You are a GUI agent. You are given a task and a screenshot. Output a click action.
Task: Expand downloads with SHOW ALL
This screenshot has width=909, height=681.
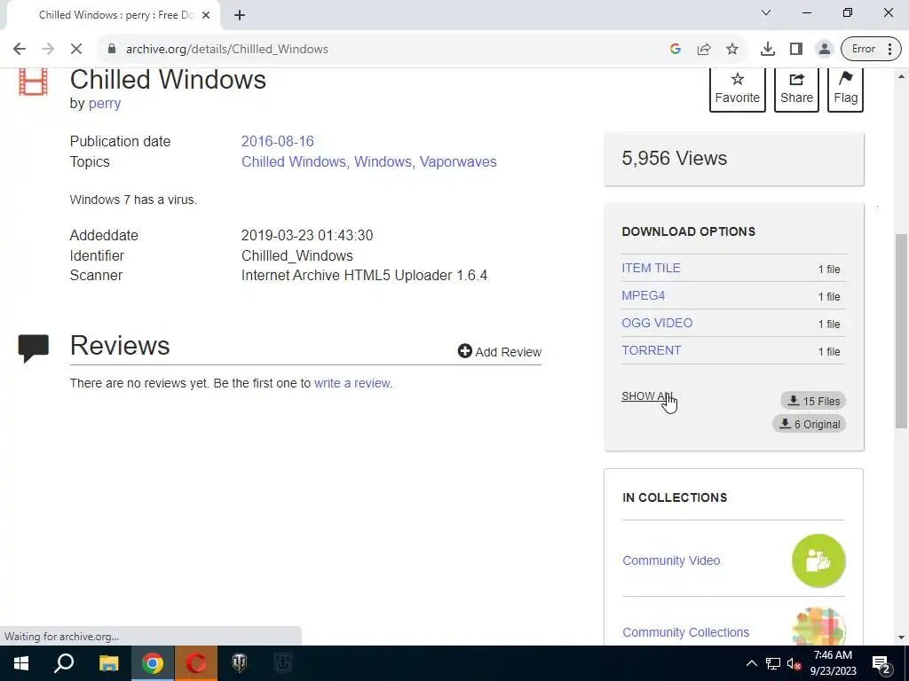646,396
